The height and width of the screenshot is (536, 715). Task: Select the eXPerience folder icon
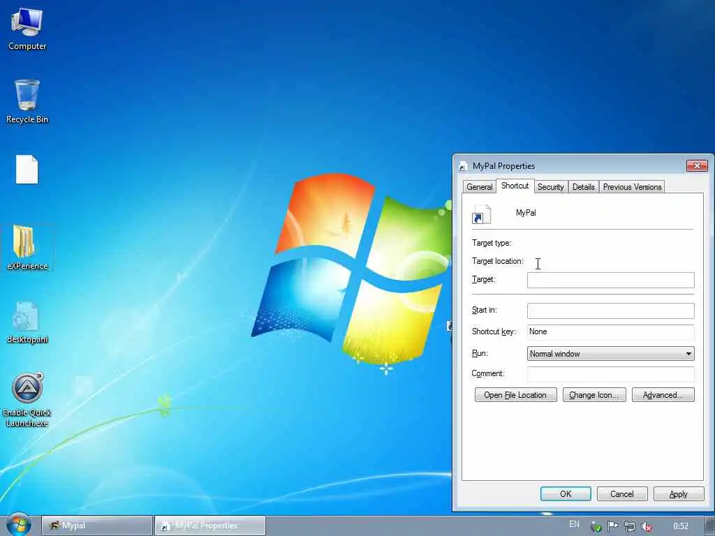point(27,248)
